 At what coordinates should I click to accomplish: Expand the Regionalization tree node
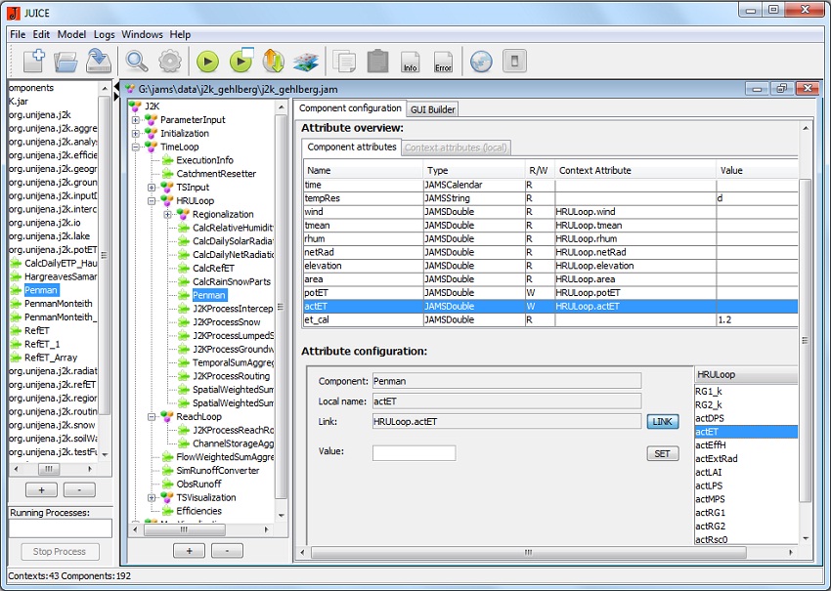click(167, 214)
